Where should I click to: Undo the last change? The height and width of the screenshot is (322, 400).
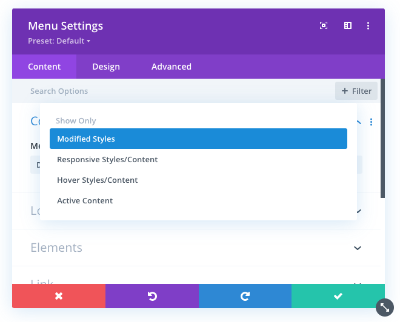click(x=152, y=296)
